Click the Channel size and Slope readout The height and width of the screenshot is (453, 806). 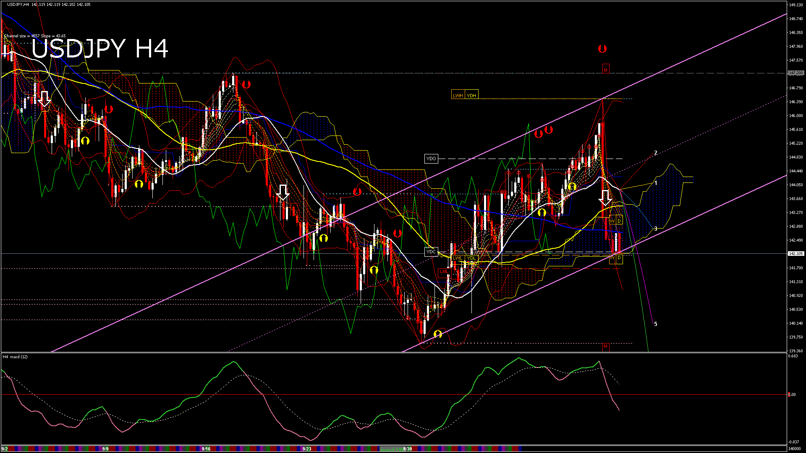coord(35,36)
